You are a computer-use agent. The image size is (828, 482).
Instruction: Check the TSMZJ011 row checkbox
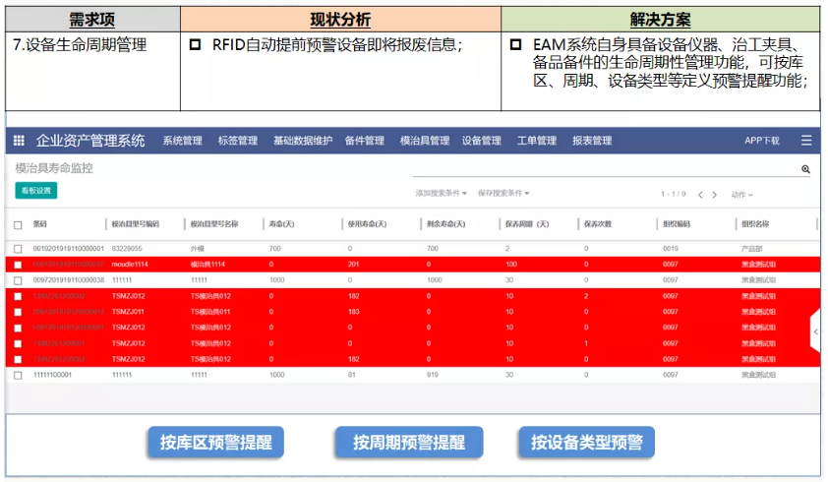click(x=18, y=312)
